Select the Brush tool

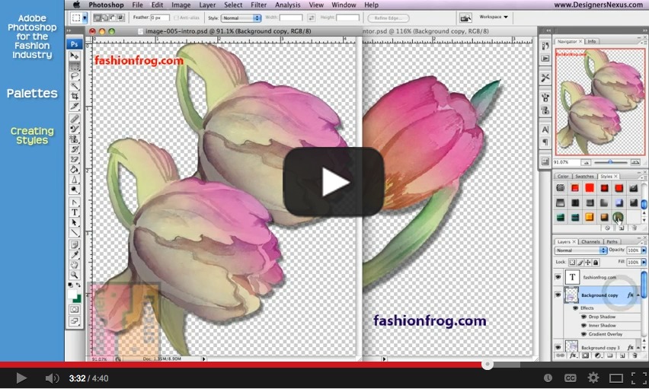pos(75,129)
